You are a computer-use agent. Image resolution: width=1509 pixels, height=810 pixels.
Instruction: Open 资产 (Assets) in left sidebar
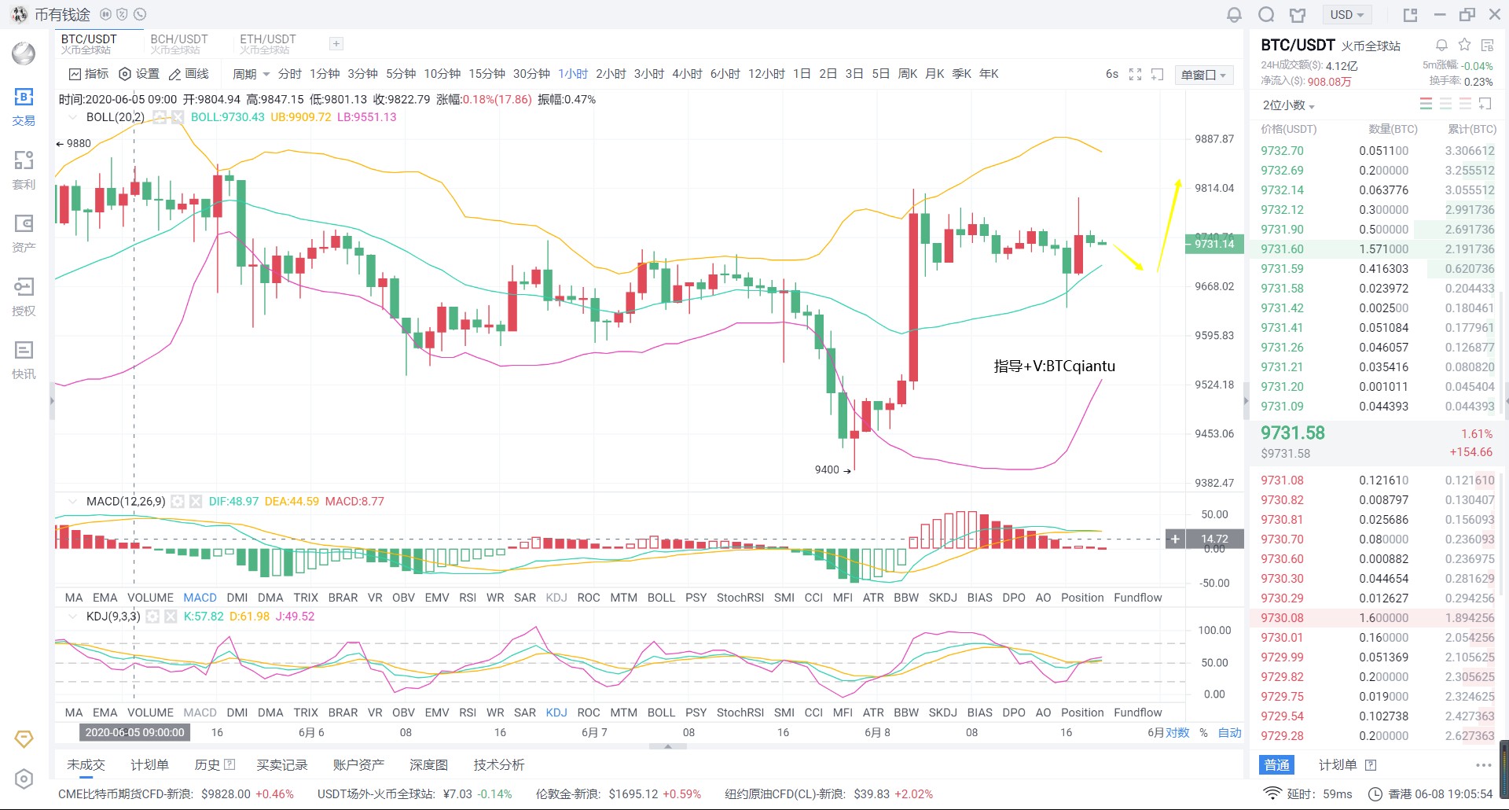24,234
